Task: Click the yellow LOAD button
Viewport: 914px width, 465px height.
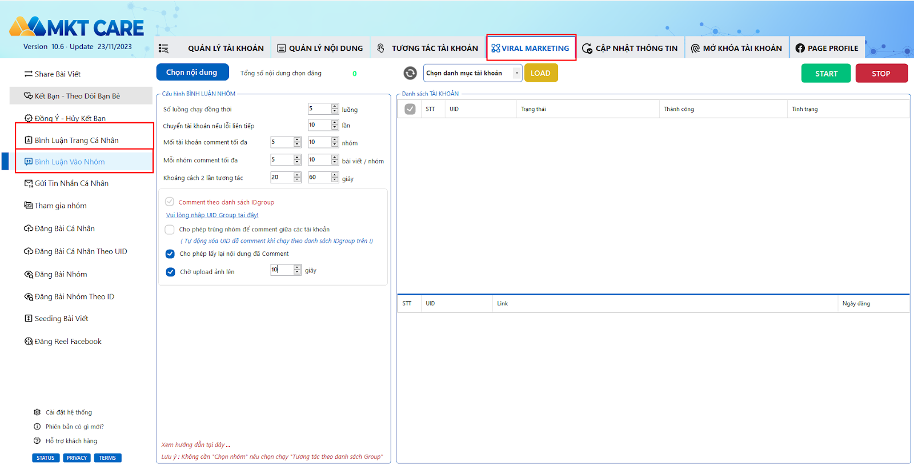Action: point(540,73)
